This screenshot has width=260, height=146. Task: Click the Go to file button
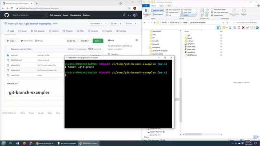click(71, 41)
